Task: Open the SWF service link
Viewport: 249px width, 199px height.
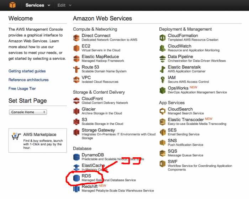Action: (173, 162)
